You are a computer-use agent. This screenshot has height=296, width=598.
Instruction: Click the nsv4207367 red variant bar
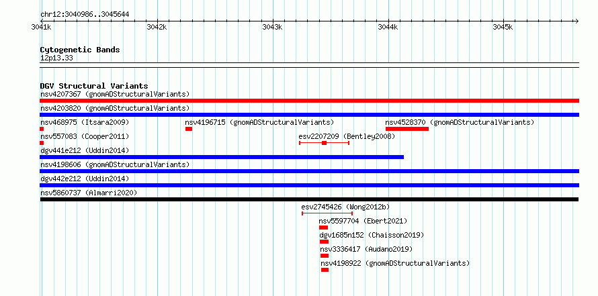309,101
